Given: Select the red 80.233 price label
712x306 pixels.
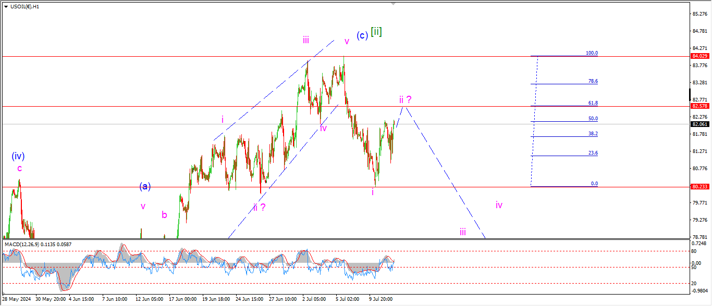Looking at the screenshot, I should pos(698,186).
